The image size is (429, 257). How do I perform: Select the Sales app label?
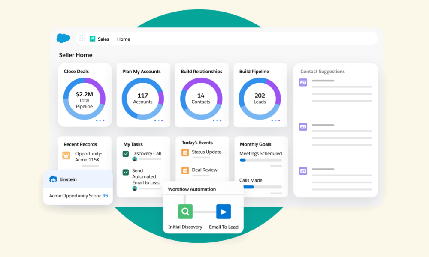(x=103, y=39)
